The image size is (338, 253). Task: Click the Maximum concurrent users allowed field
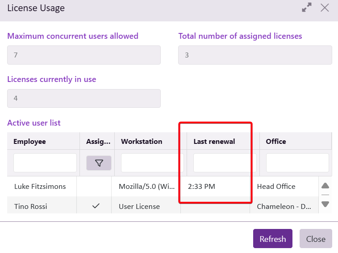(x=83, y=55)
